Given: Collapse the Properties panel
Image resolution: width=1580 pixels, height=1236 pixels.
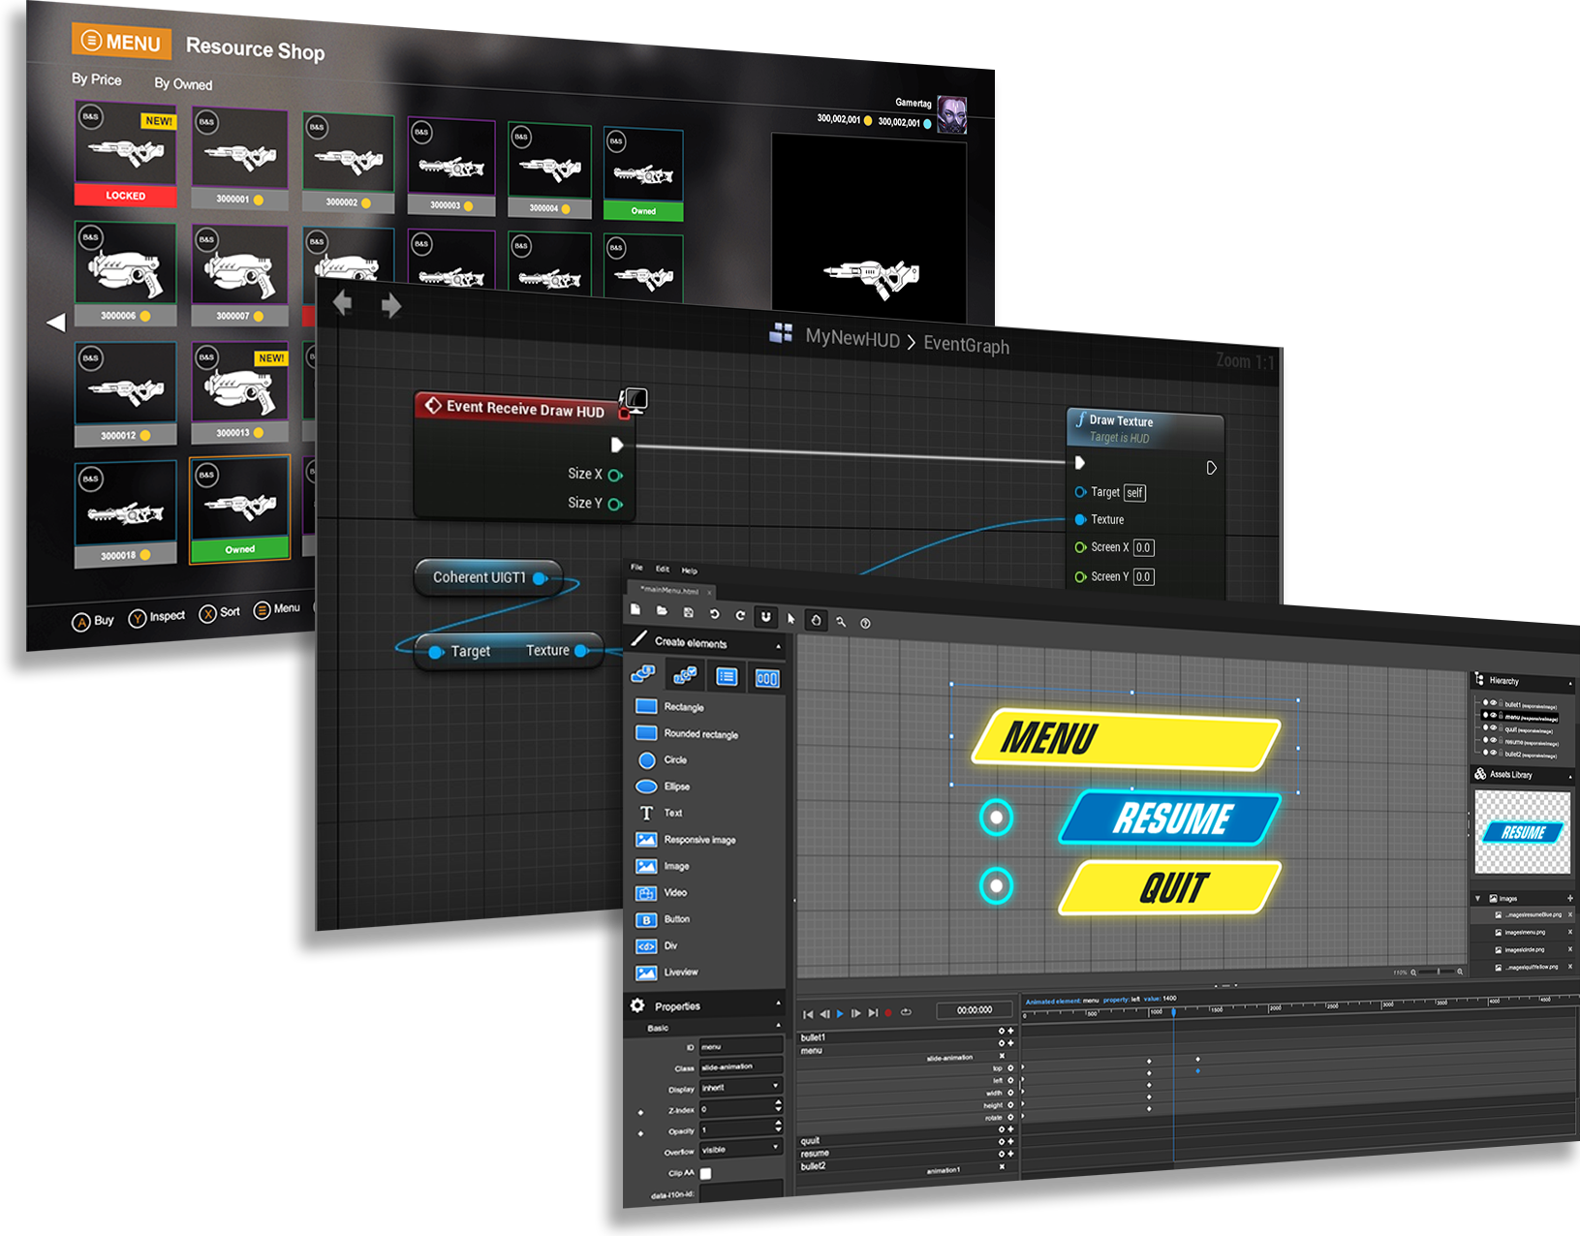Looking at the screenshot, I should [778, 1003].
